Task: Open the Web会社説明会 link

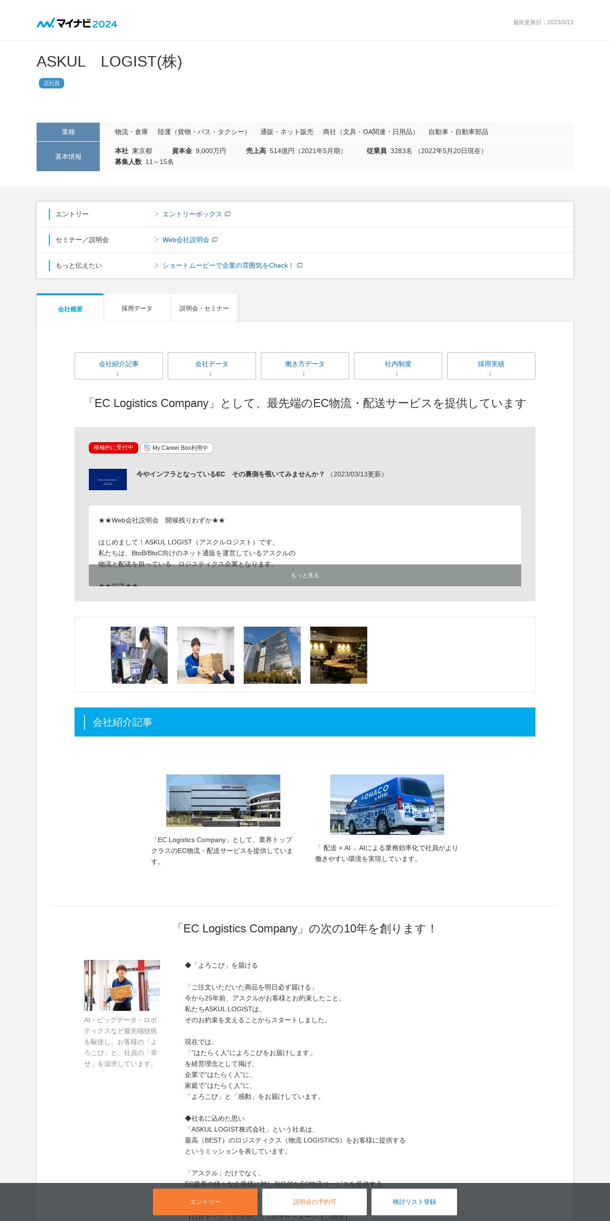Action: (x=186, y=240)
